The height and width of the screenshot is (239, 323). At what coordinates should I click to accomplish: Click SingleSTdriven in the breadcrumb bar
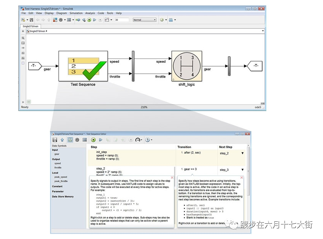pos(37,31)
